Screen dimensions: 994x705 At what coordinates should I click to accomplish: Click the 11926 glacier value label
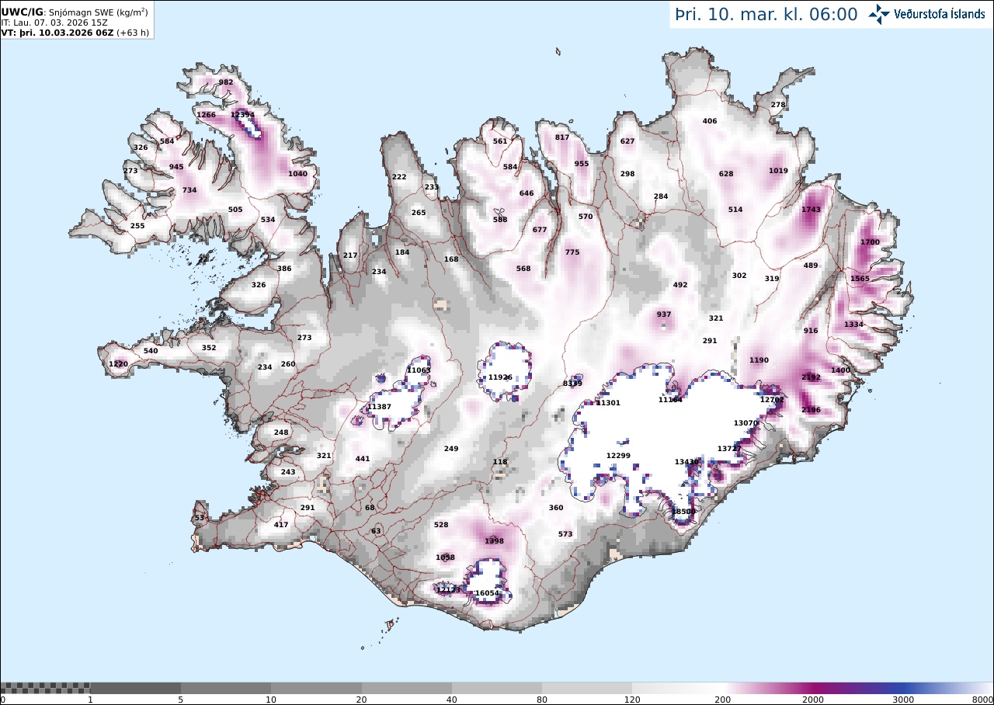[x=500, y=377]
